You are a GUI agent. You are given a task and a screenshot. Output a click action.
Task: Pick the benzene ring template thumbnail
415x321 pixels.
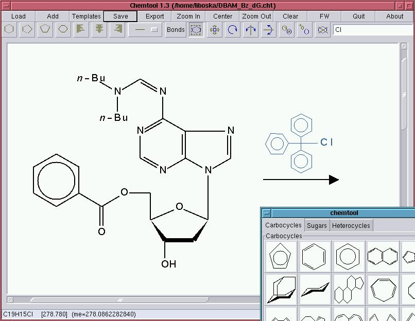(315, 256)
